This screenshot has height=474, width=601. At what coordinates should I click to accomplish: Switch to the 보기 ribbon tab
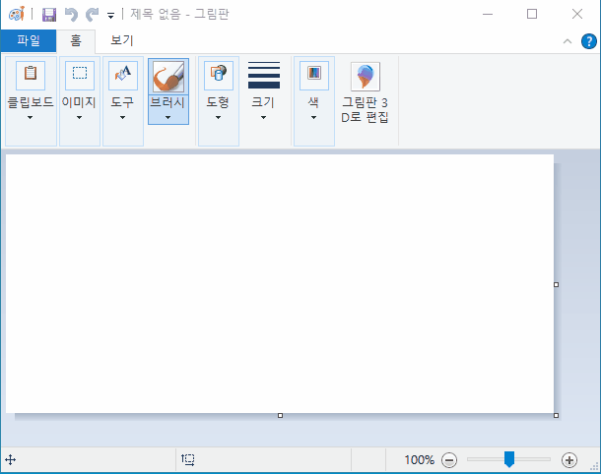tap(121, 40)
